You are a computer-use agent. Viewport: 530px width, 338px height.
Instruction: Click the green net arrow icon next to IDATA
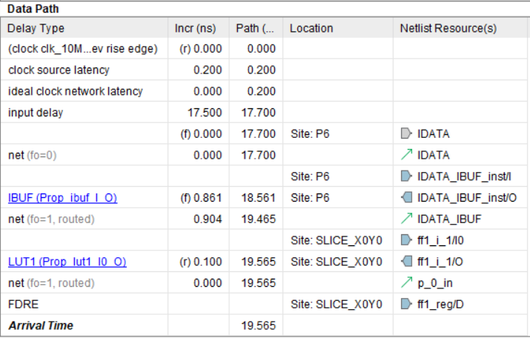click(x=405, y=155)
